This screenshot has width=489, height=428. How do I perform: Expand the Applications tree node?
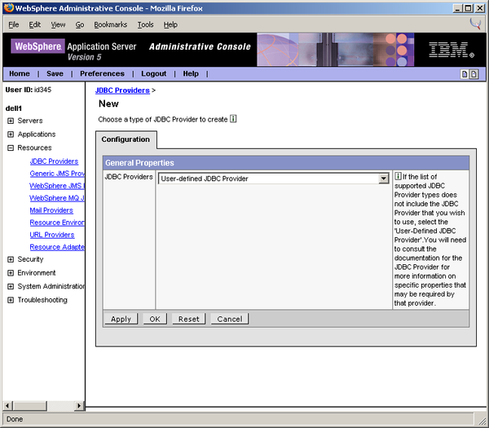pos(11,135)
